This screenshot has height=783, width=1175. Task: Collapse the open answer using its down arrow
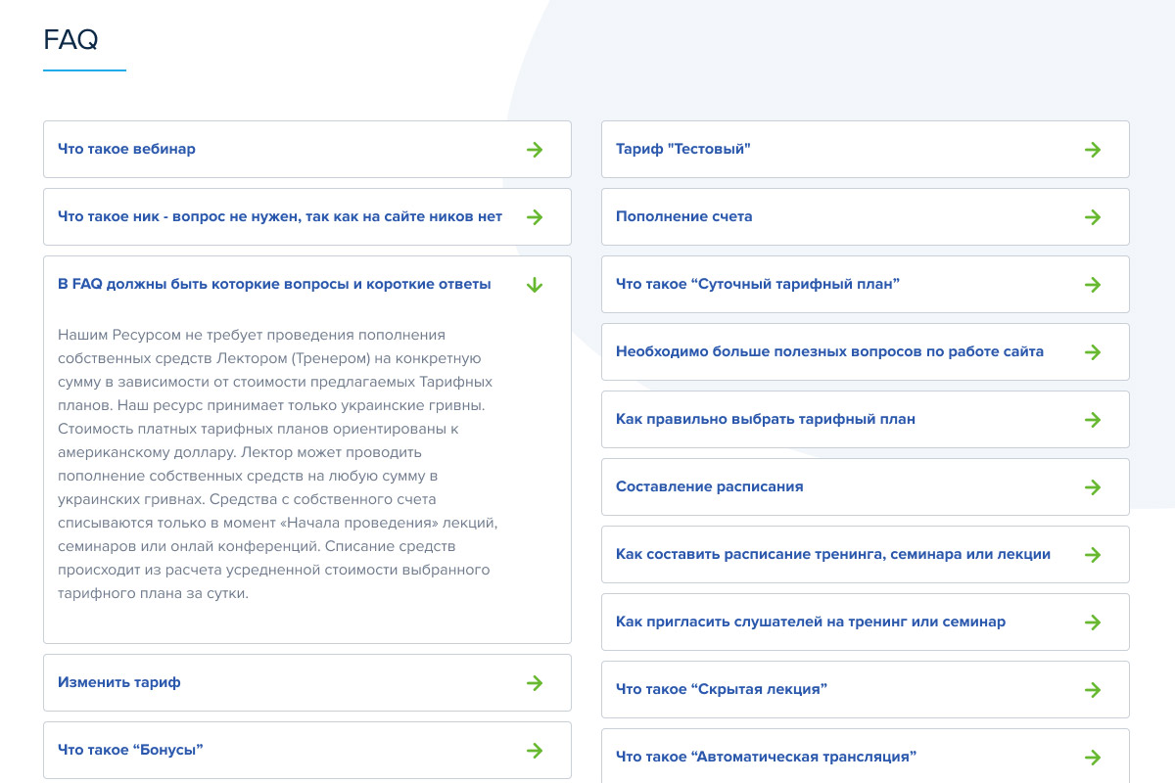point(534,285)
